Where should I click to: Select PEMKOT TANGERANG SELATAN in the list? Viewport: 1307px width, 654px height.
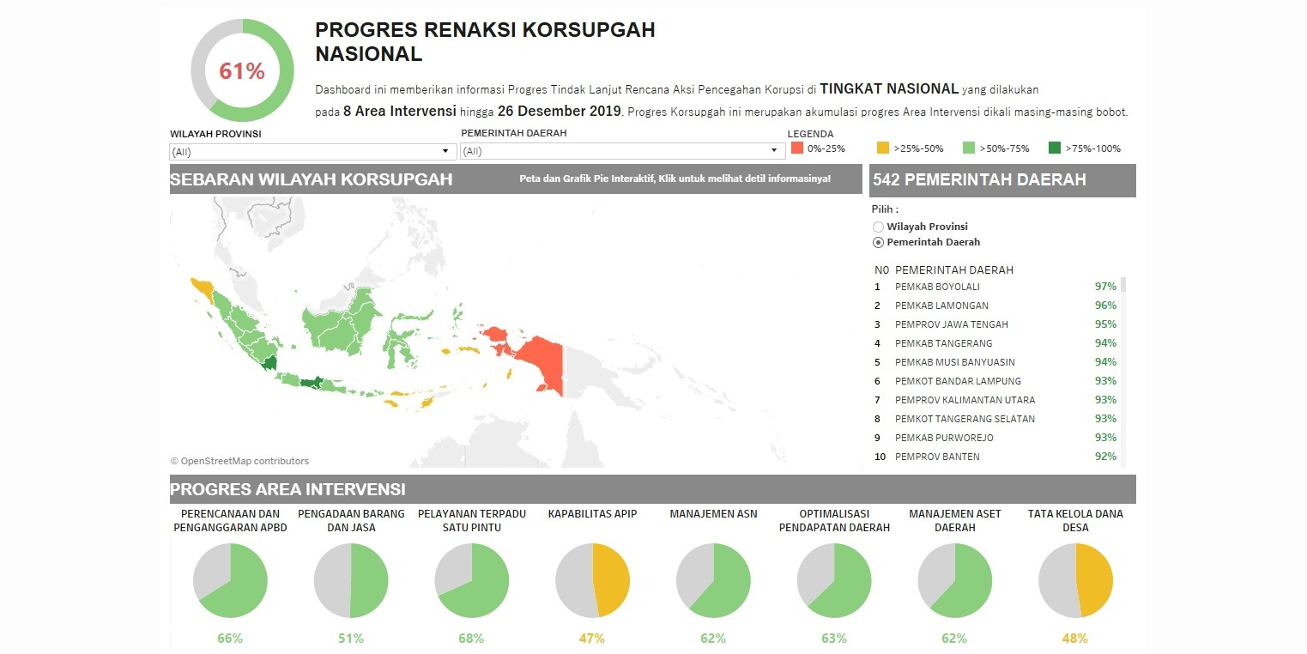tap(965, 419)
